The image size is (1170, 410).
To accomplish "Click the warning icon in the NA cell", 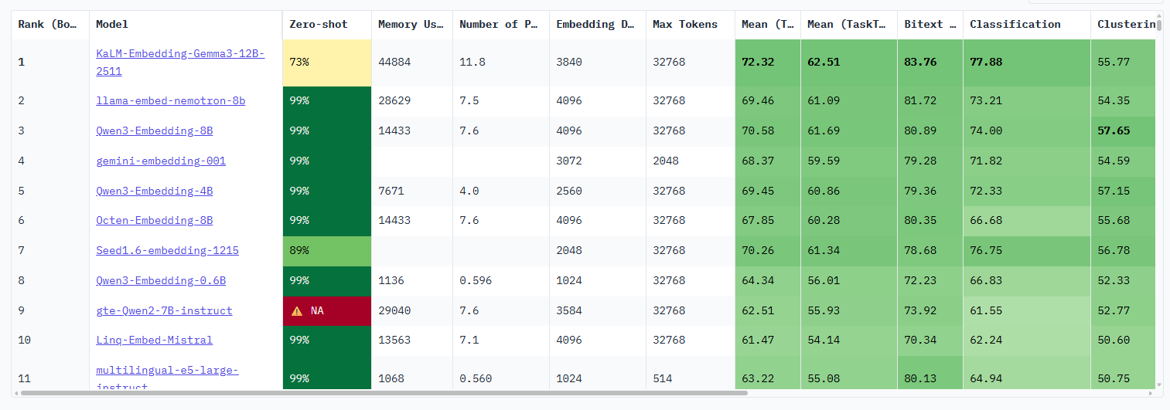I will tap(297, 310).
